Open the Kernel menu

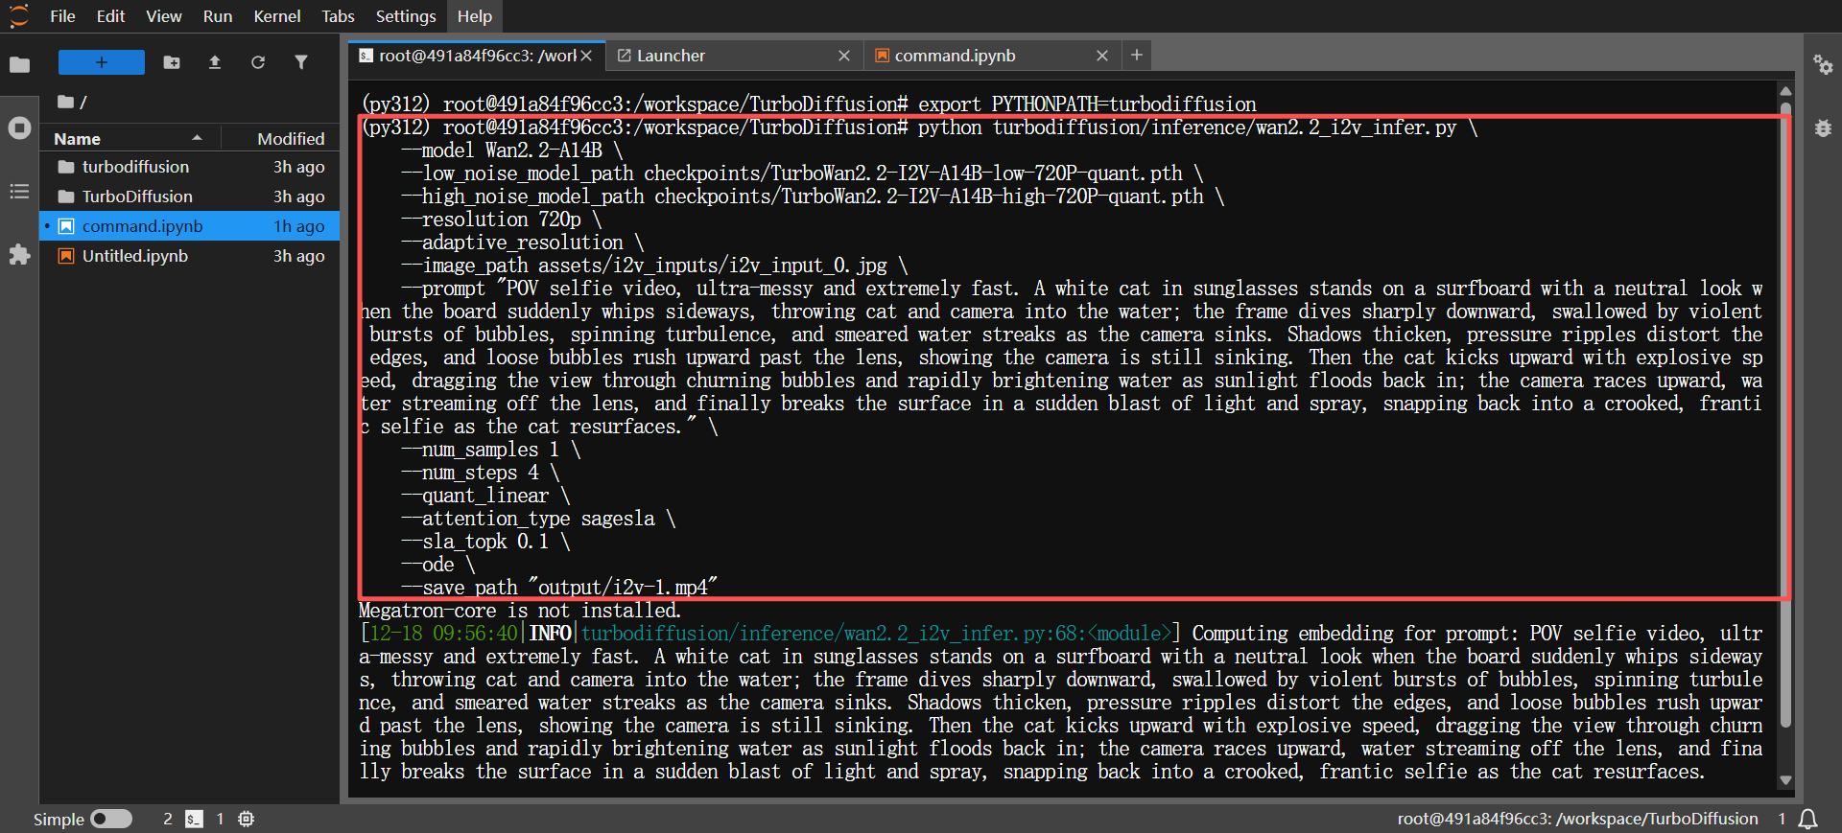click(276, 16)
